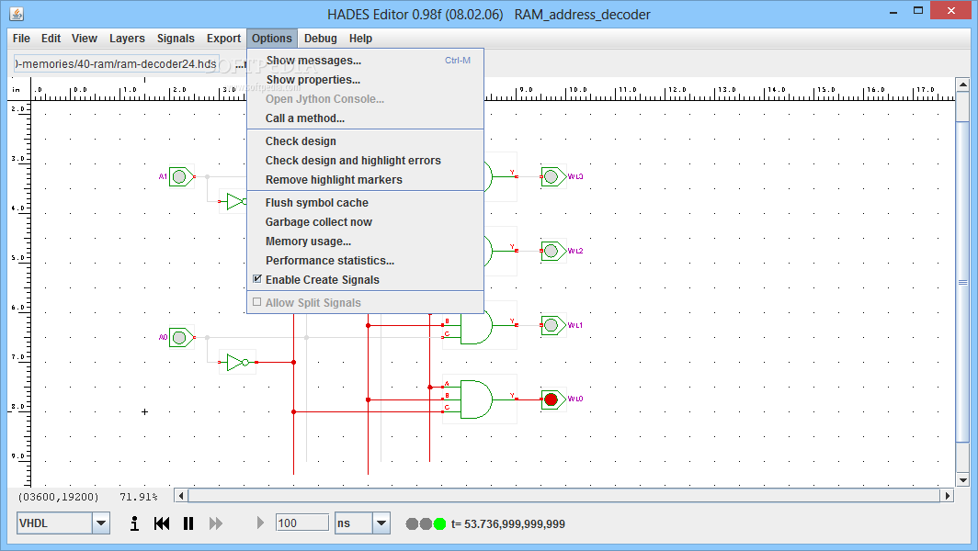Click the A1 input pin symbol
The image size is (978, 551).
click(x=181, y=177)
